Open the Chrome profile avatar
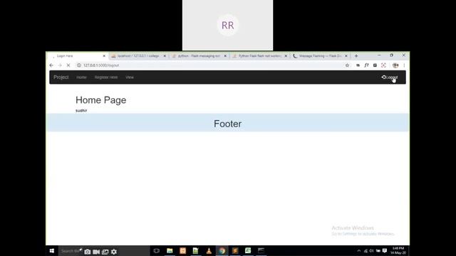Viewport: 456px width, 256px height. pos(395,65)
